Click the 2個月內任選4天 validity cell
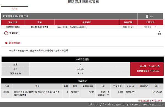The width and height of the screenshot is (165, 107). [x=13, y=27]
